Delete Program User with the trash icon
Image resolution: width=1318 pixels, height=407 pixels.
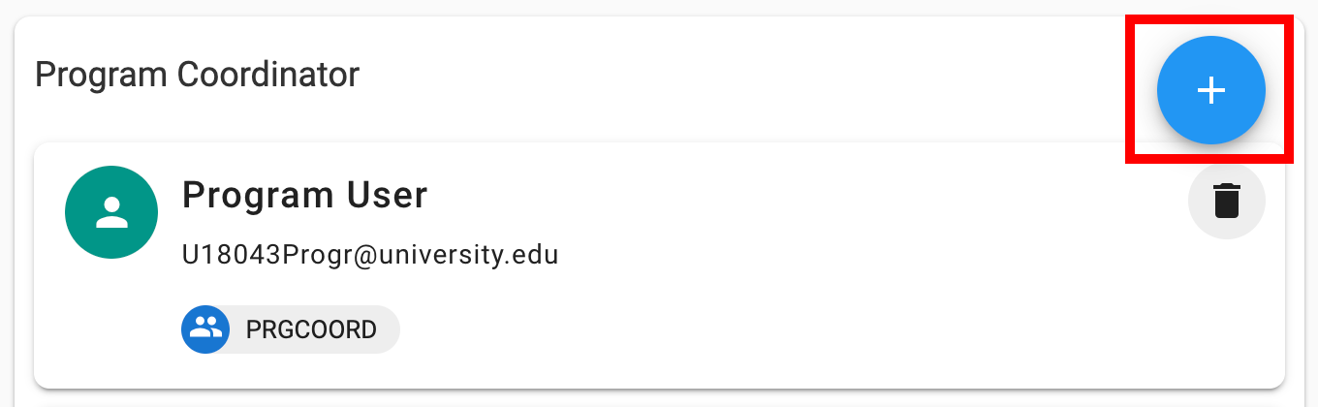1226,201
